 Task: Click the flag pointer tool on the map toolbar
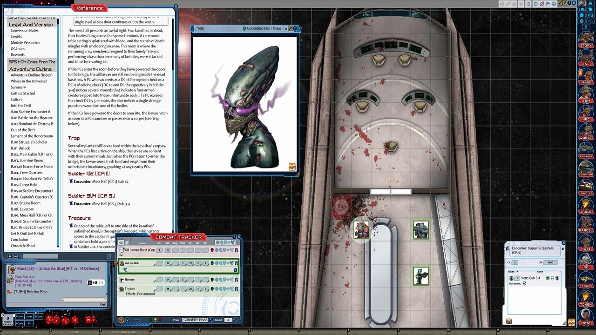click(x=548, y=3)
